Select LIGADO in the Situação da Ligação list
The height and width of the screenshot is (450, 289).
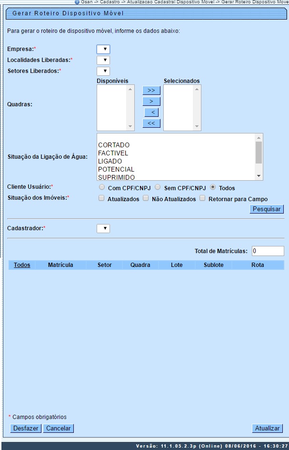(110, 161)
